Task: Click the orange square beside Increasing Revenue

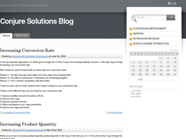Action: pos(131,39)
